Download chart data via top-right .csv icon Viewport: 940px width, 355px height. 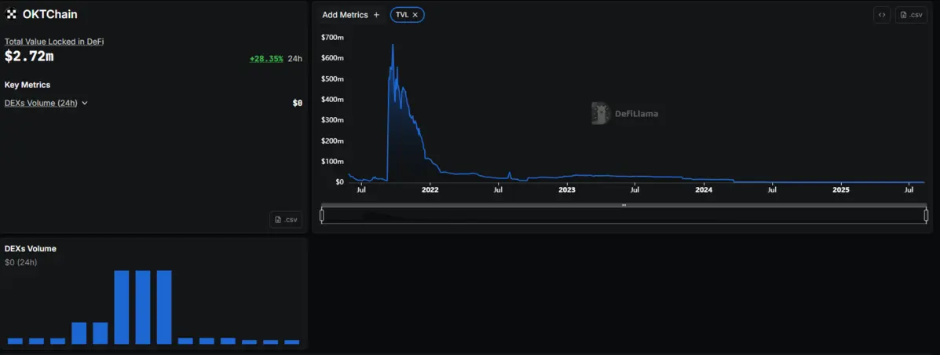pyautogui.click(x=911, y=15)
